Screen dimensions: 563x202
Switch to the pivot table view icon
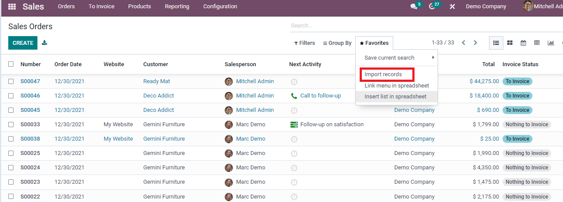[537, 43]
